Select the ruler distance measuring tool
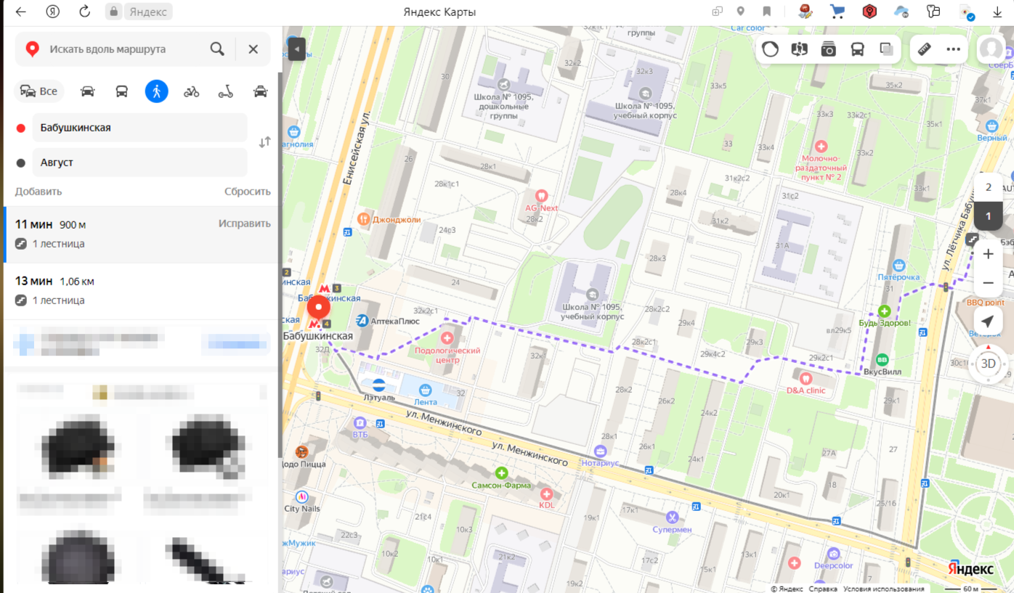The width and height of the screenshot is (1014, 593). (x=925, y=49)
